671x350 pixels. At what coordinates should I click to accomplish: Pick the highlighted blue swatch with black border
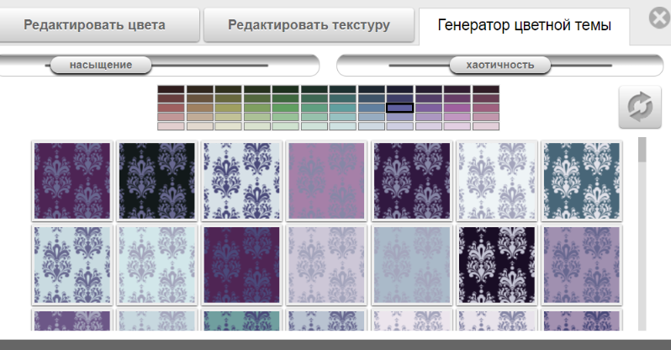400,108
